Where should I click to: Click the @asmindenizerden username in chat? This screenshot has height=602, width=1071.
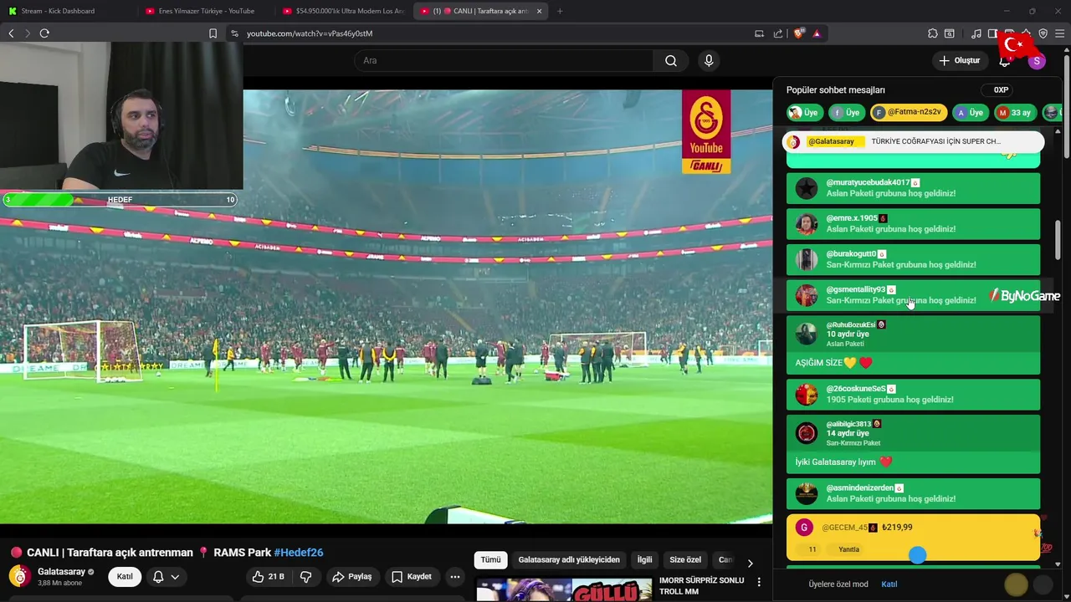(860, 487)
